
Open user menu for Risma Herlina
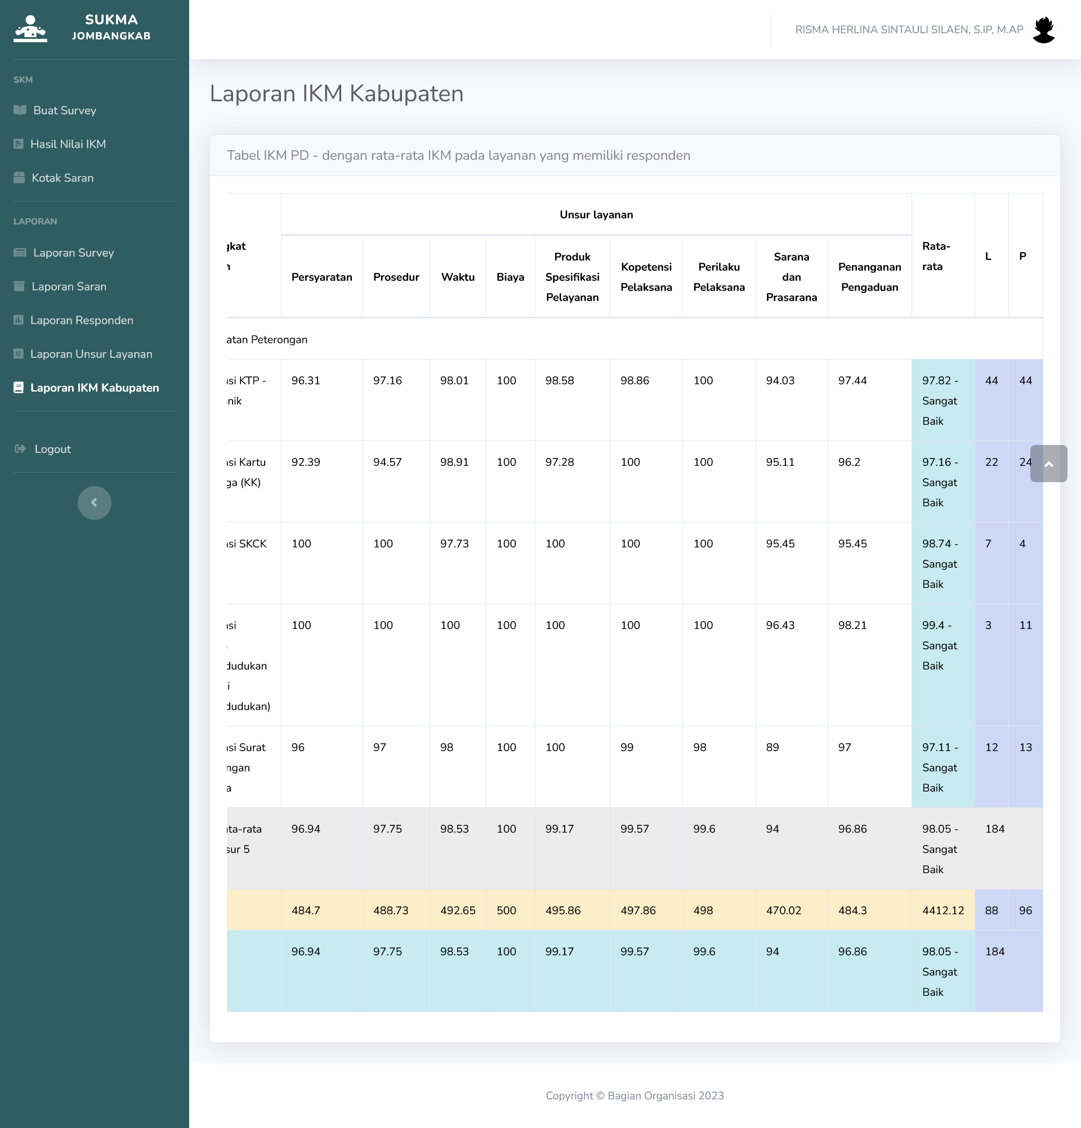(x=908, y=29)
